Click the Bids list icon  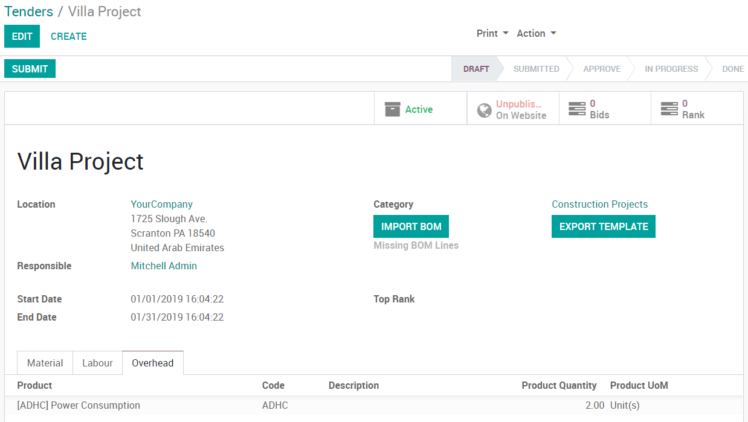[x=577, y=109]
